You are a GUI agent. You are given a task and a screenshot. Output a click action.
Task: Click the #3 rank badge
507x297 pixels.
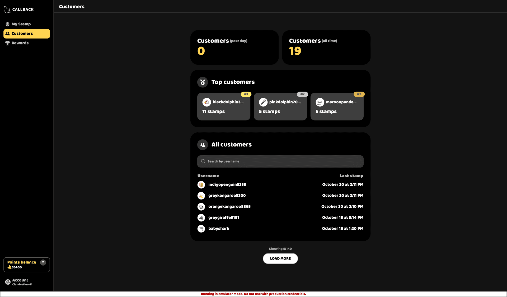(359, 94)
